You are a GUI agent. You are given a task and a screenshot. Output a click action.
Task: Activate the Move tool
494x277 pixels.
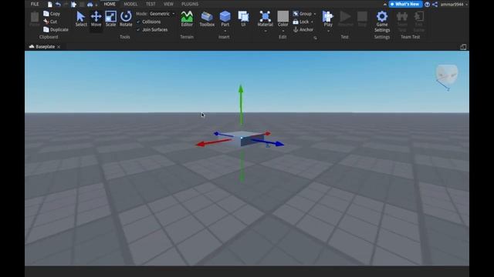96,18
